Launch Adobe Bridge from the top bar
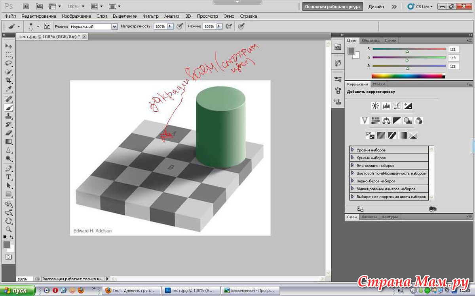The image size is (475, 296). [x=26, y=6]
